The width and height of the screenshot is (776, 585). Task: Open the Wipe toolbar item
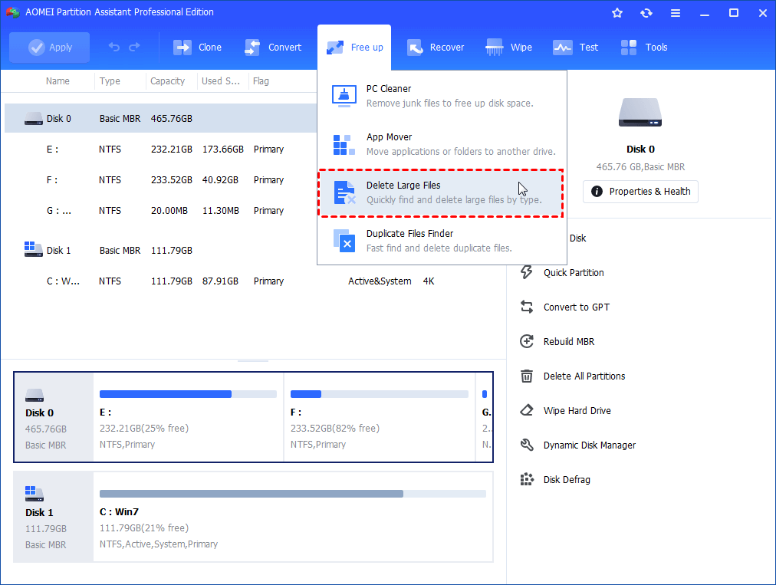click(508, 48)
